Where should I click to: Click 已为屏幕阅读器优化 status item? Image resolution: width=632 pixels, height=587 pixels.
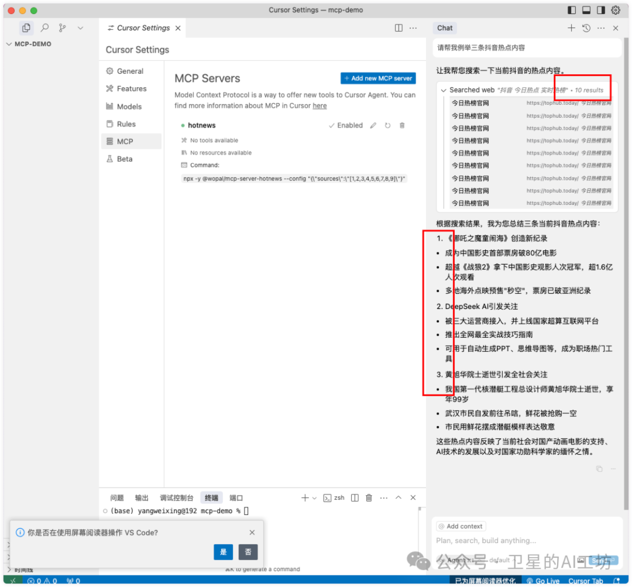coord(486,581)
